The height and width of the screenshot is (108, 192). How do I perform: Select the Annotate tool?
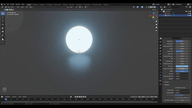[3, 35]
